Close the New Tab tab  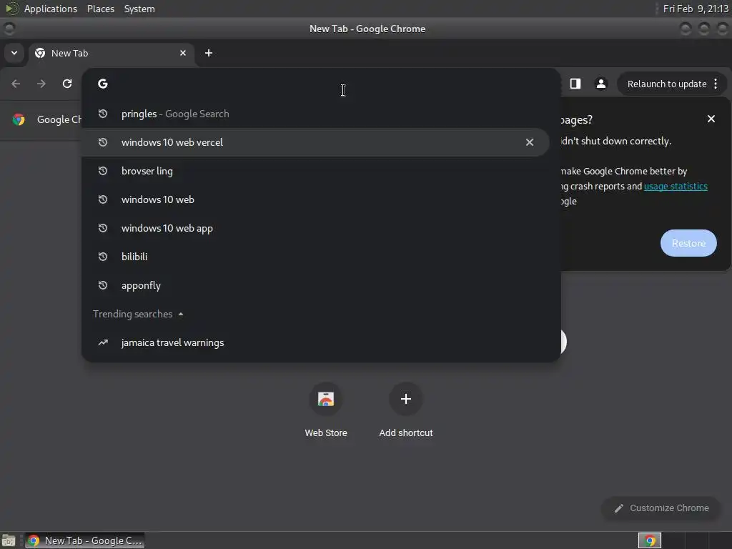(x=183, y=53)
